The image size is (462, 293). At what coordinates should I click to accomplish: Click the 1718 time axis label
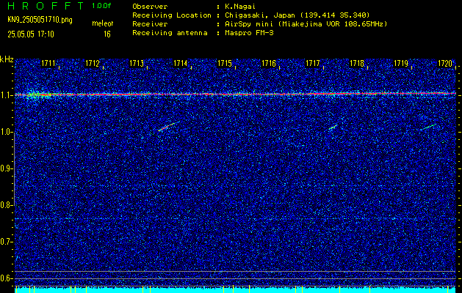click(x=357, y=63)
